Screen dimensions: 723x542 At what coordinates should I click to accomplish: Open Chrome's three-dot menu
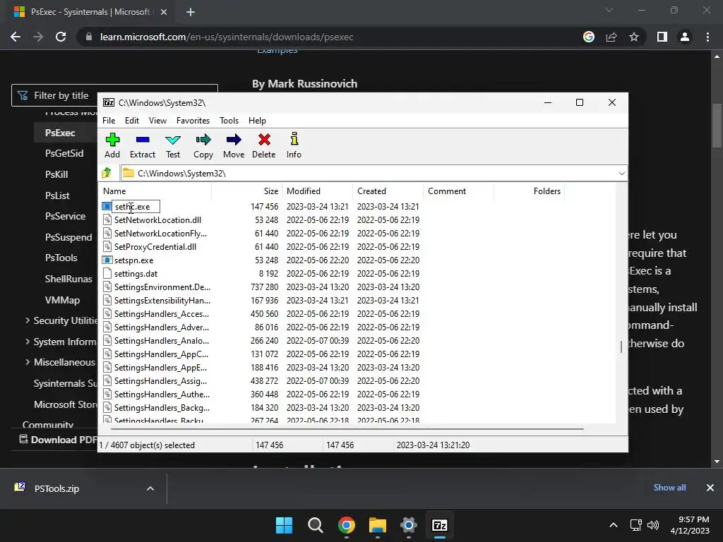pos(707,37)
